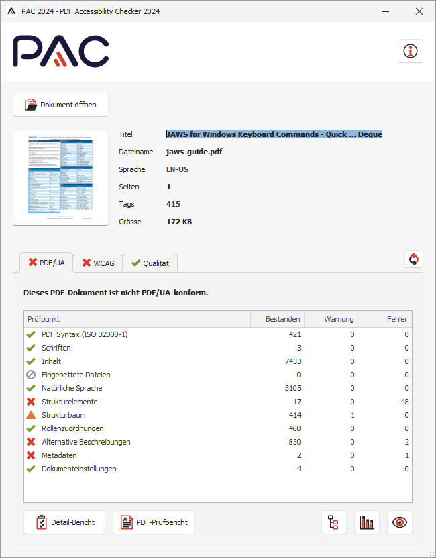This screenshot has height=558, width=436.
Task: Open the Detail-Bericht report
Action: coord(64,522)
